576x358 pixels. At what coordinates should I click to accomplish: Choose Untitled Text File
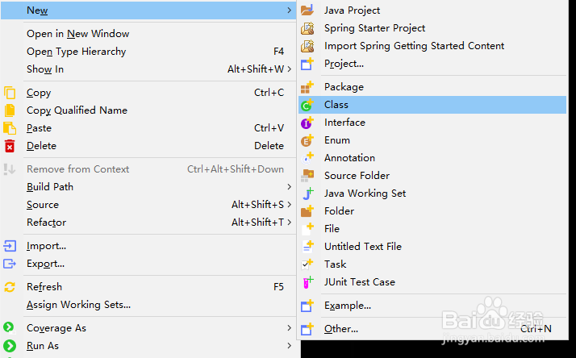[362, 247]
